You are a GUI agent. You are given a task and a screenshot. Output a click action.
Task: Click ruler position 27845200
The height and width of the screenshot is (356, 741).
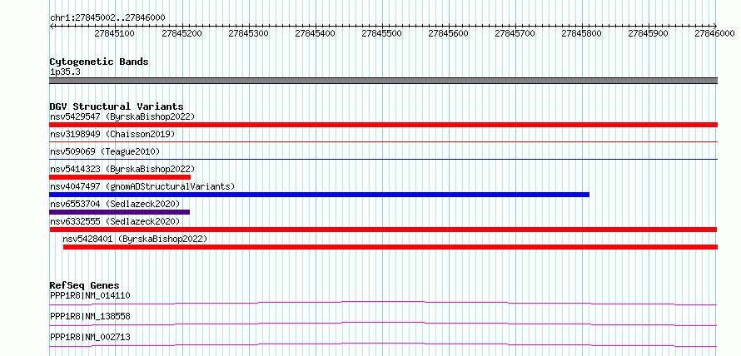pyautogui.click(x=182, y=34)
